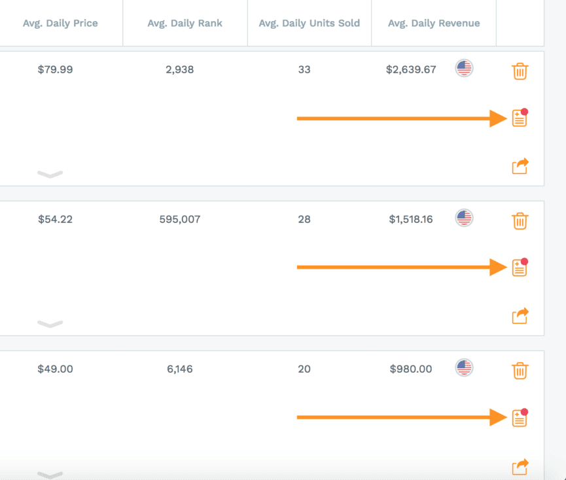Click US flag in $2,639.67 row
The image size is (566, 480).
coord(464,68)
